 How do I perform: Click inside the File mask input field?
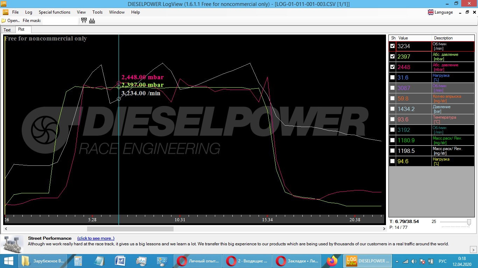[59, 21]
